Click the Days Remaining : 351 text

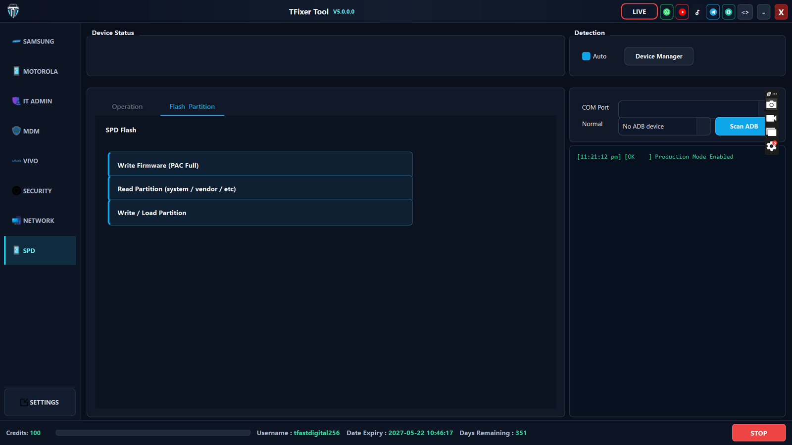[x=493, y=433]
